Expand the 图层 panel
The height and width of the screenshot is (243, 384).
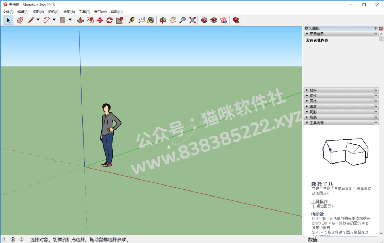pos(307,106)
